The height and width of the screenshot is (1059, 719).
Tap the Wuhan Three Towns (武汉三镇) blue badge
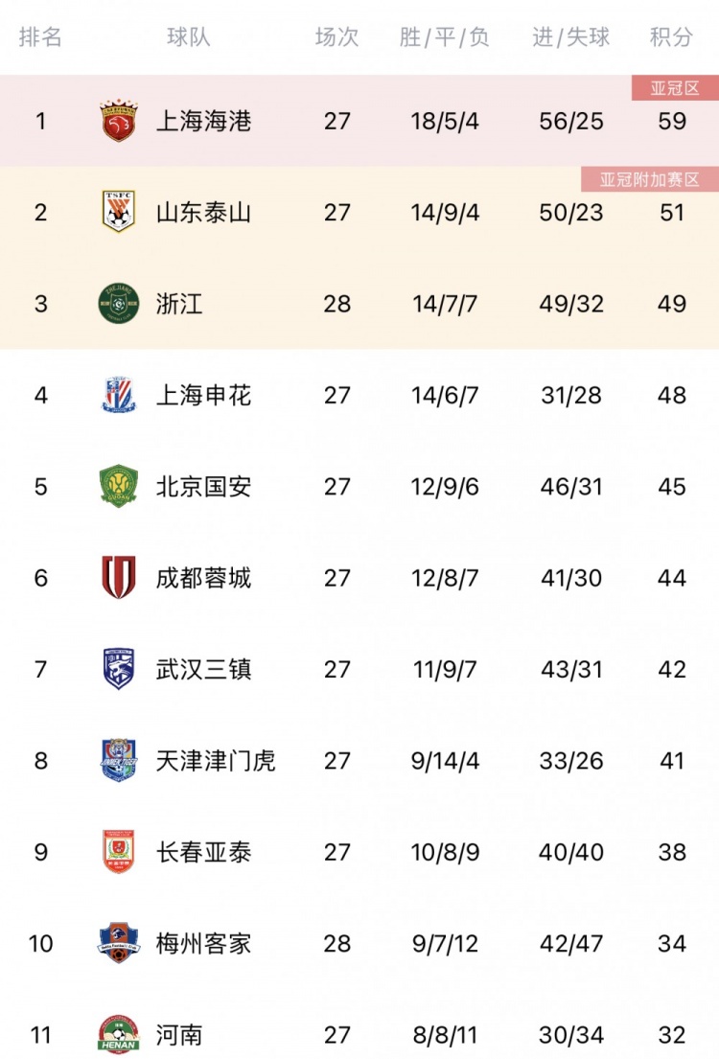(119, 669)
